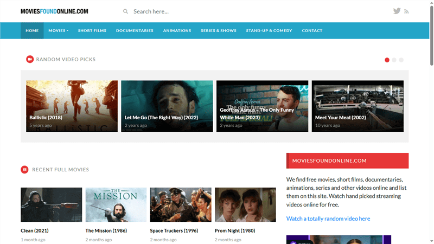Open the Documentaries section
The image size is (434, 244).
135,30
